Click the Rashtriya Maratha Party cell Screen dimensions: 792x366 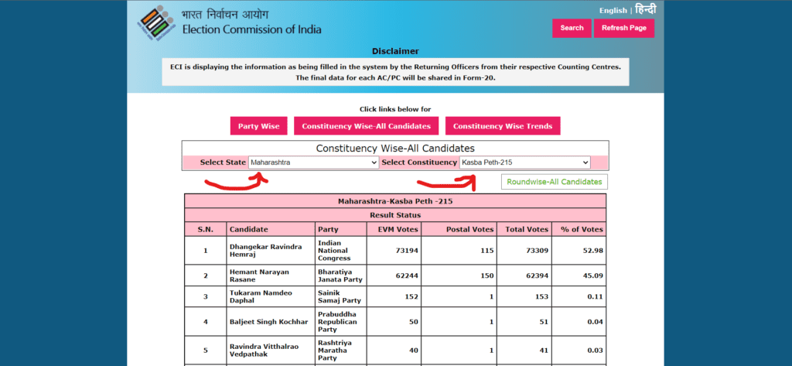341,350
